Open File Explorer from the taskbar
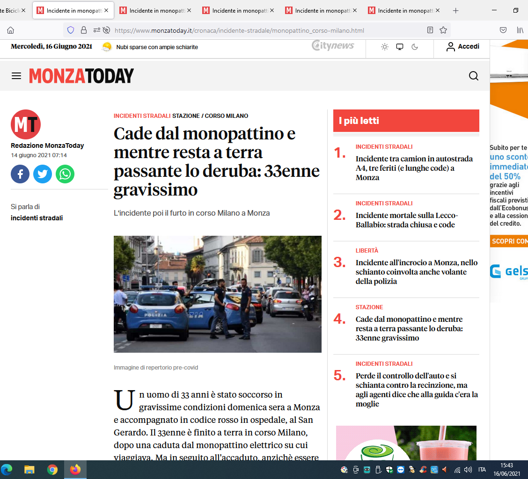The width and height of the screenshot is (528, 479). pyautogui.click(x=29, y=470)
